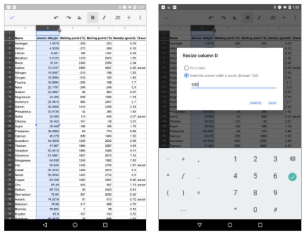Tap Android home circle in left screen
This screenshot has width=306, height=235.
(x=75, y=225)
